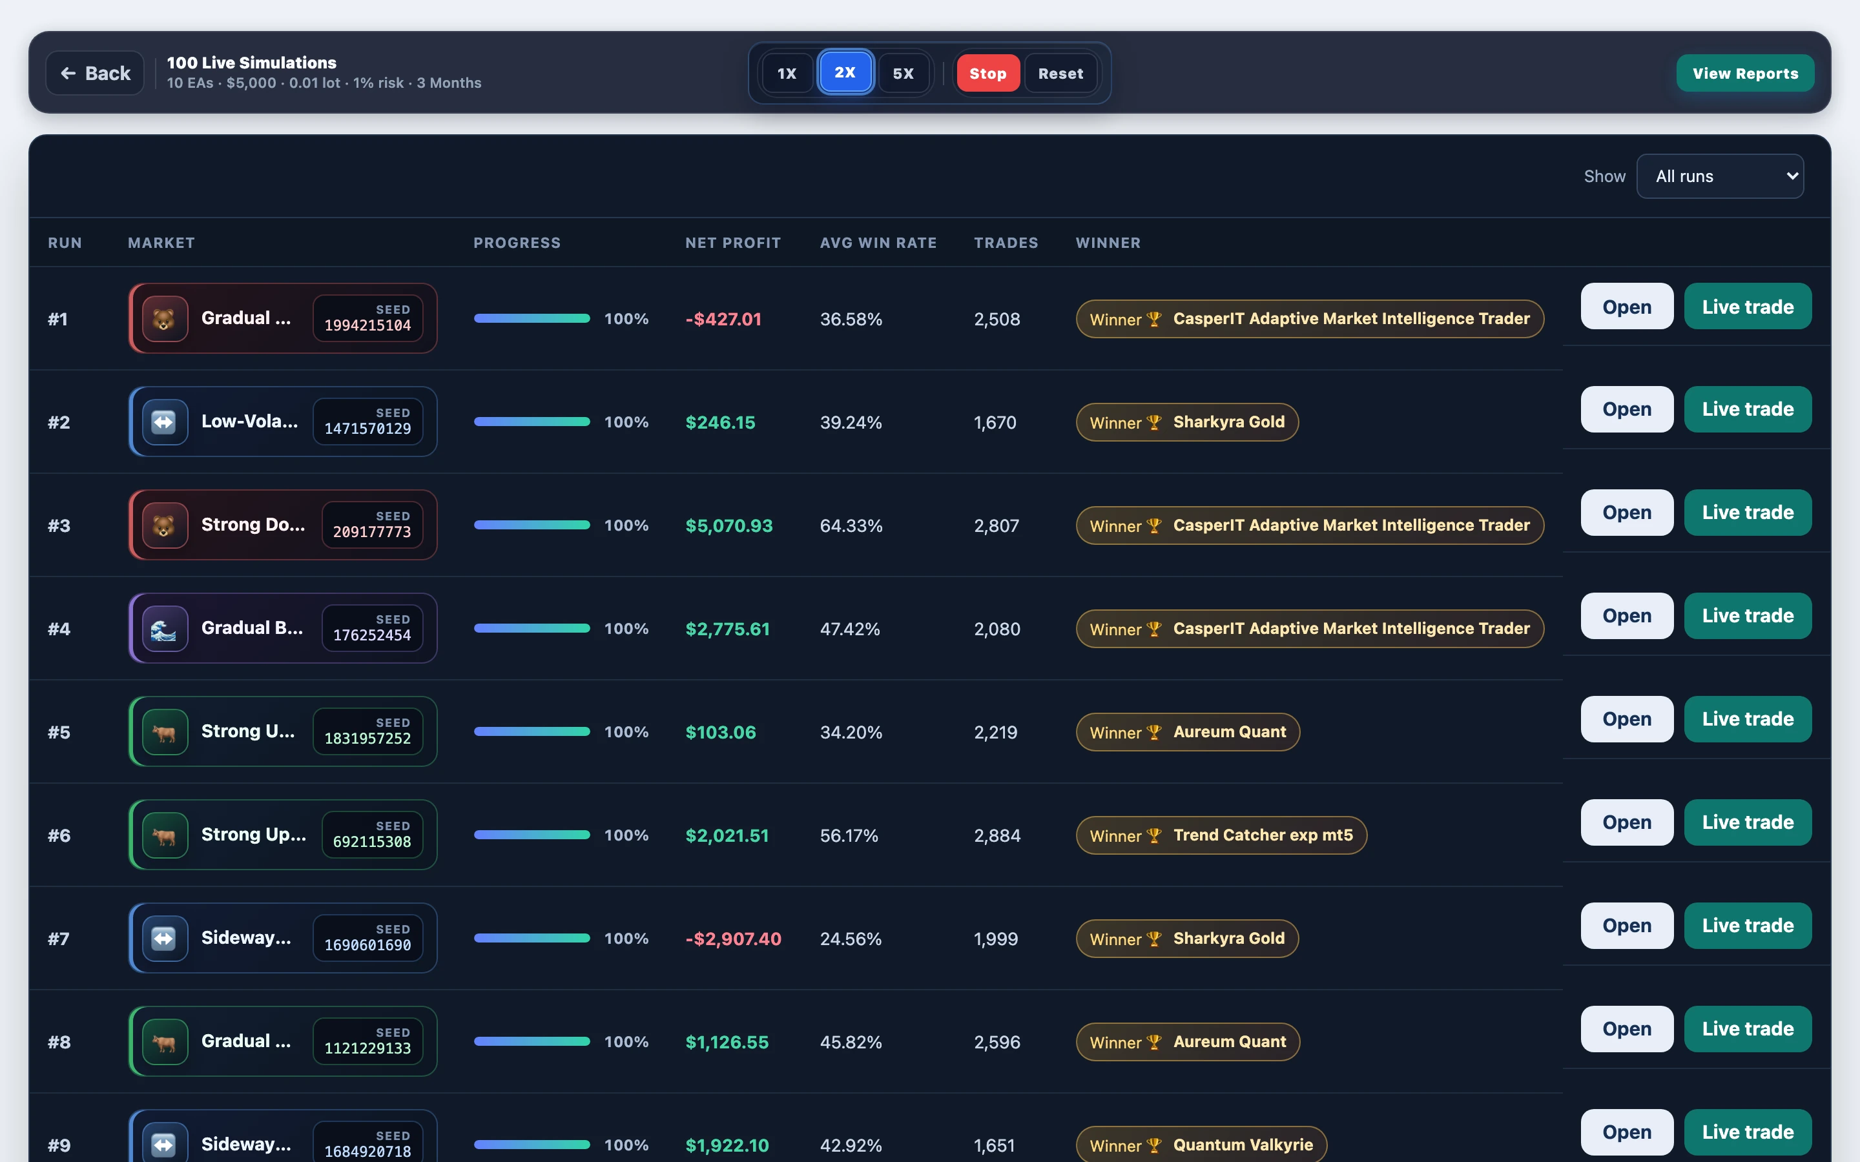Open View Reports

pos(1746,73)
